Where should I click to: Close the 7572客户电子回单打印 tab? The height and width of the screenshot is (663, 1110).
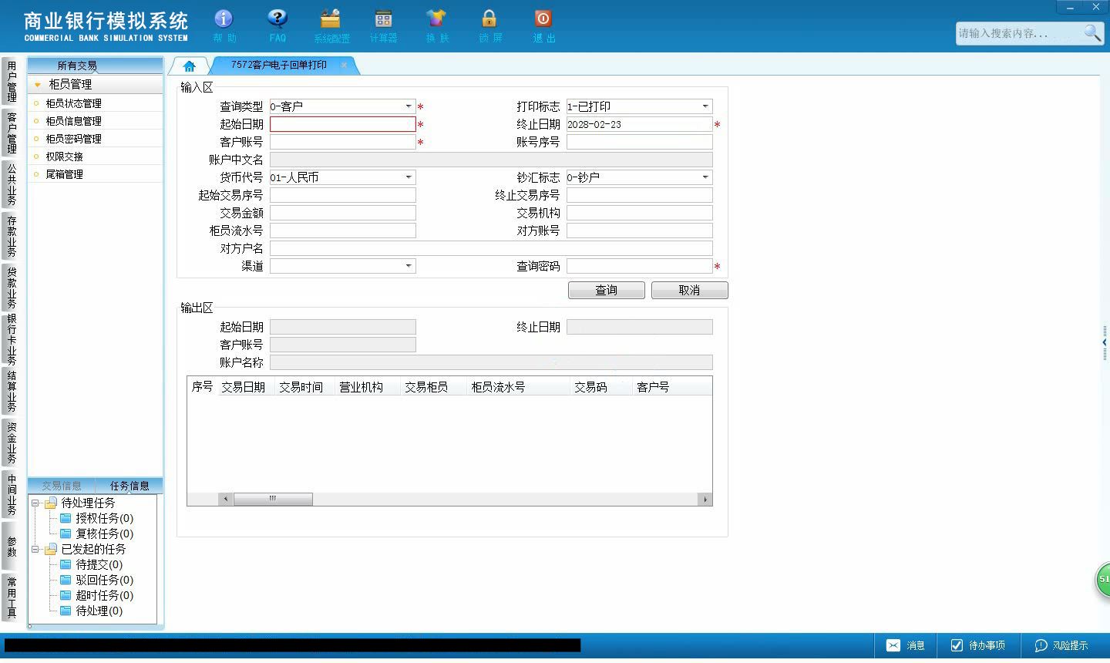[344, 66]
